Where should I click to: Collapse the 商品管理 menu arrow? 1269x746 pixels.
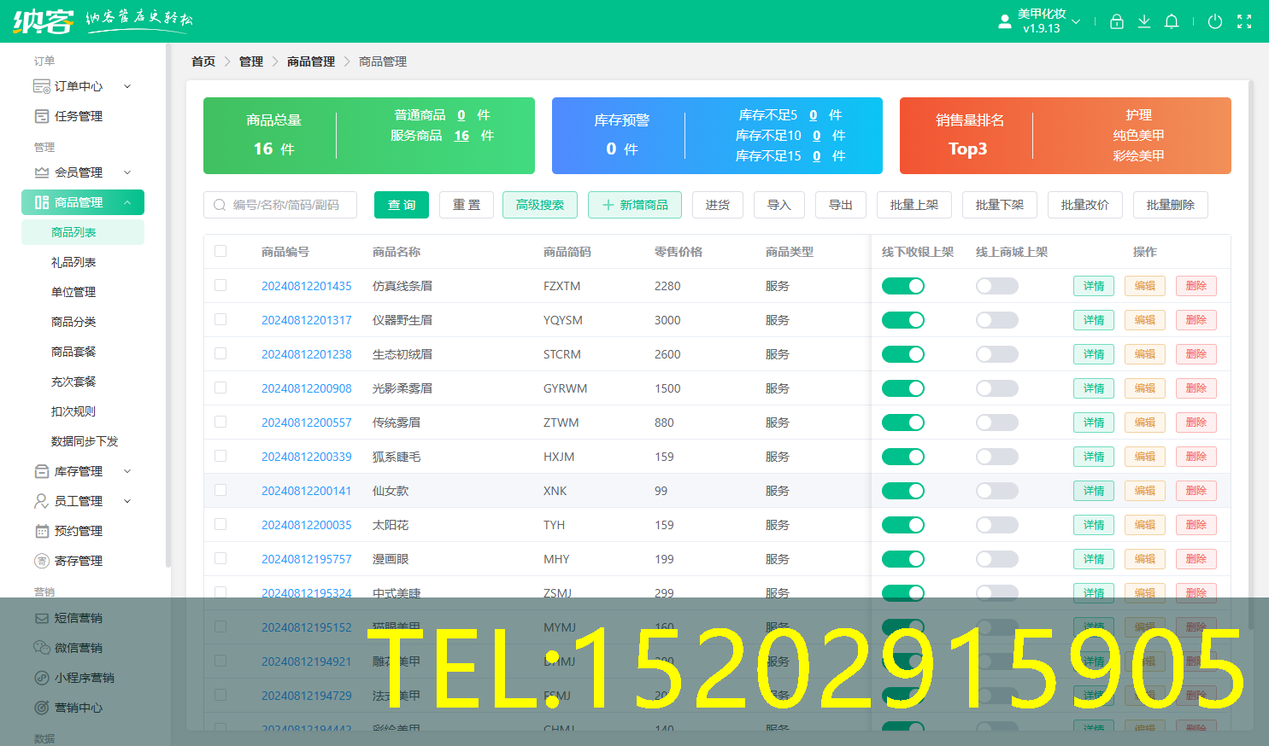(x=127, y=202)
